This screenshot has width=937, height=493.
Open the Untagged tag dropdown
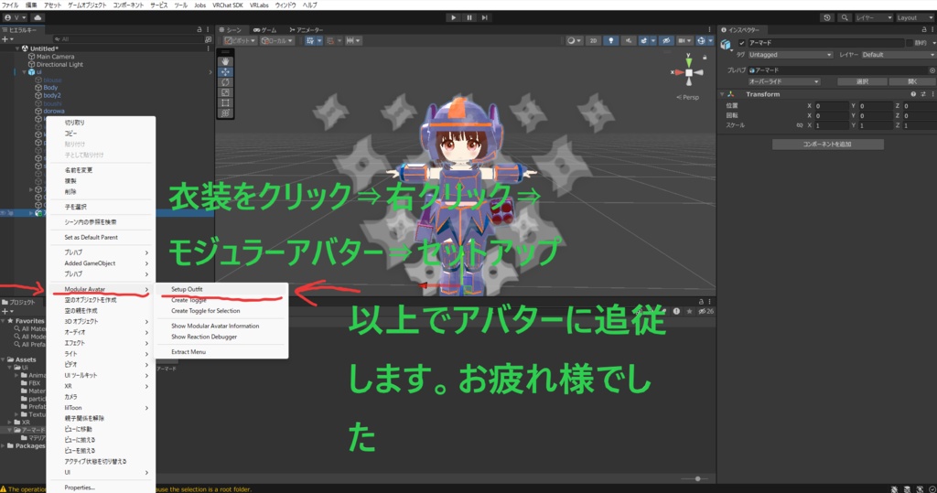[790, 54]
